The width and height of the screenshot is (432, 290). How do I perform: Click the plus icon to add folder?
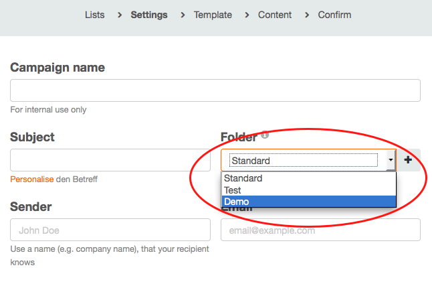(x=408, y=160)
